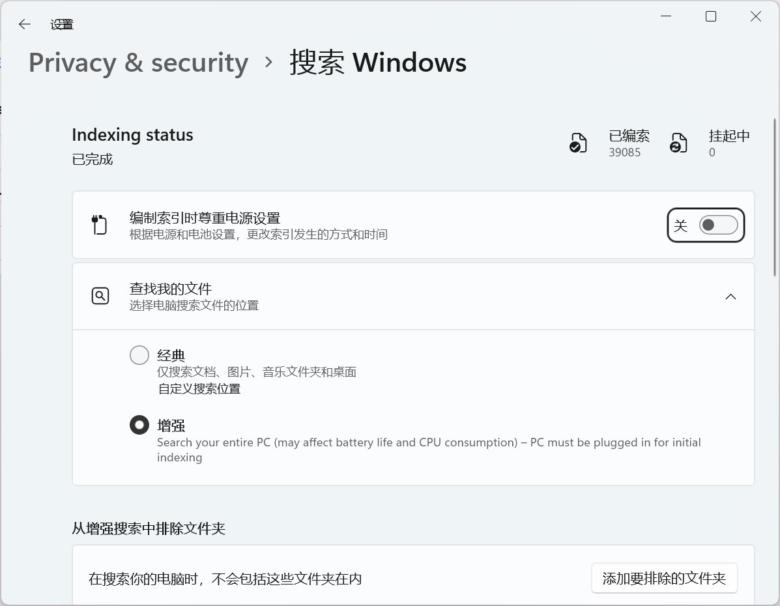Screen dimensions: 780x606
Task: Select the 经典 search option
Action: coord(139,355)
